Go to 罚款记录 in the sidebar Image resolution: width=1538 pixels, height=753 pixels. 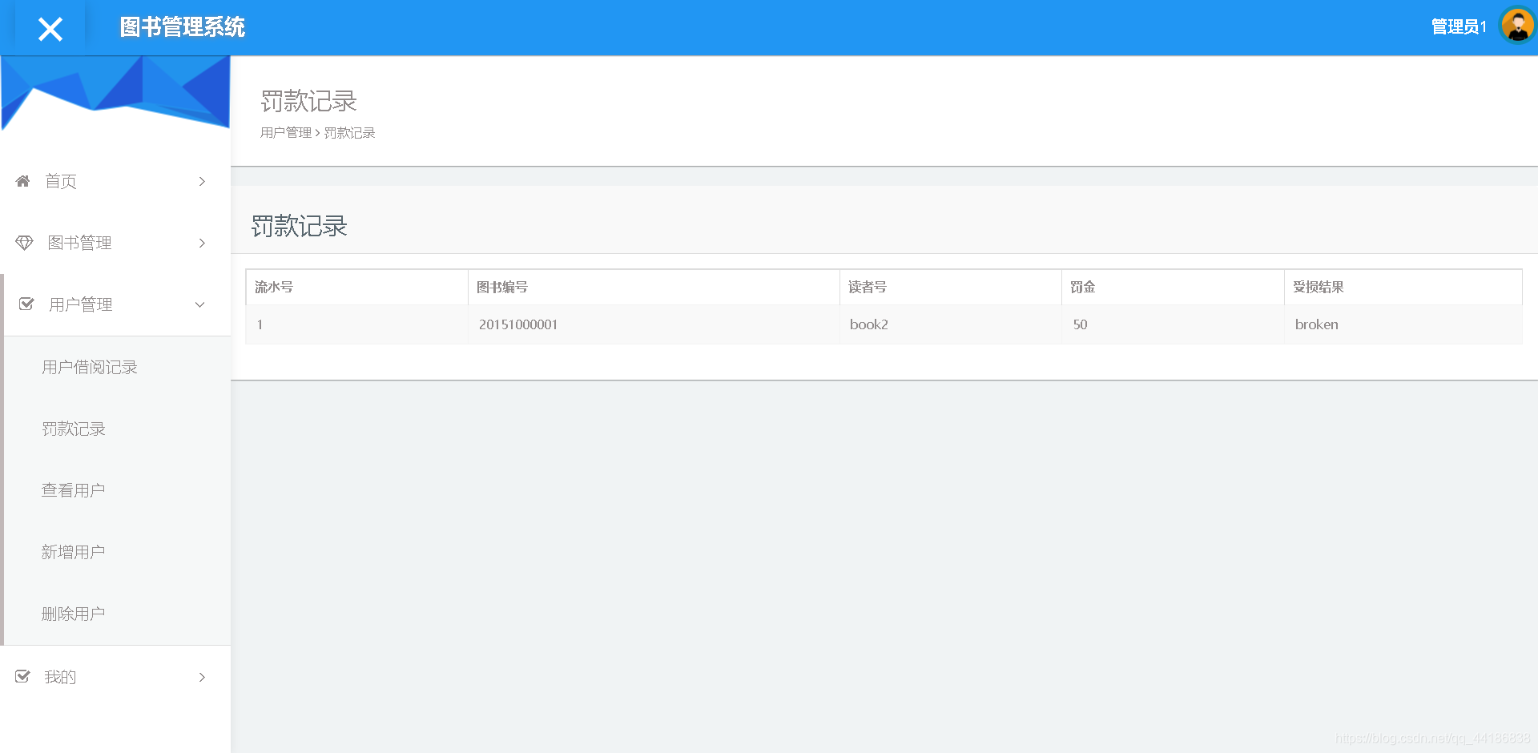tap(74, 429)
